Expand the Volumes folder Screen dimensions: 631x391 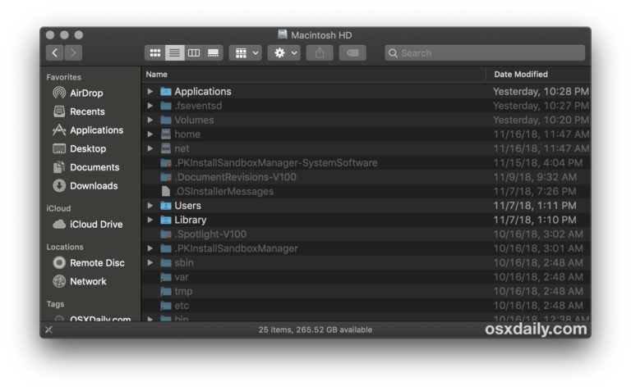(150, 120)
